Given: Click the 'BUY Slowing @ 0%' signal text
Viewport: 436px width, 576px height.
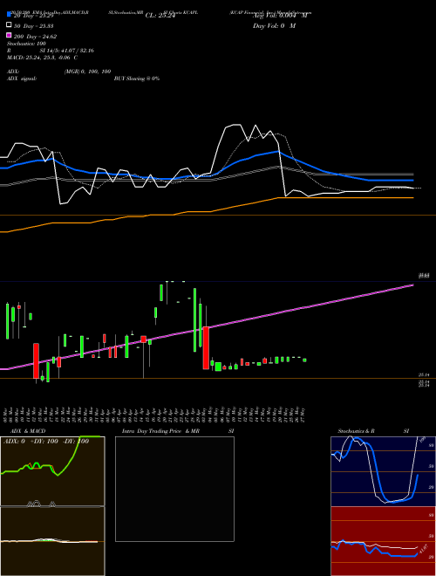Looking at the screenshot, I should [x=137, y=79].
